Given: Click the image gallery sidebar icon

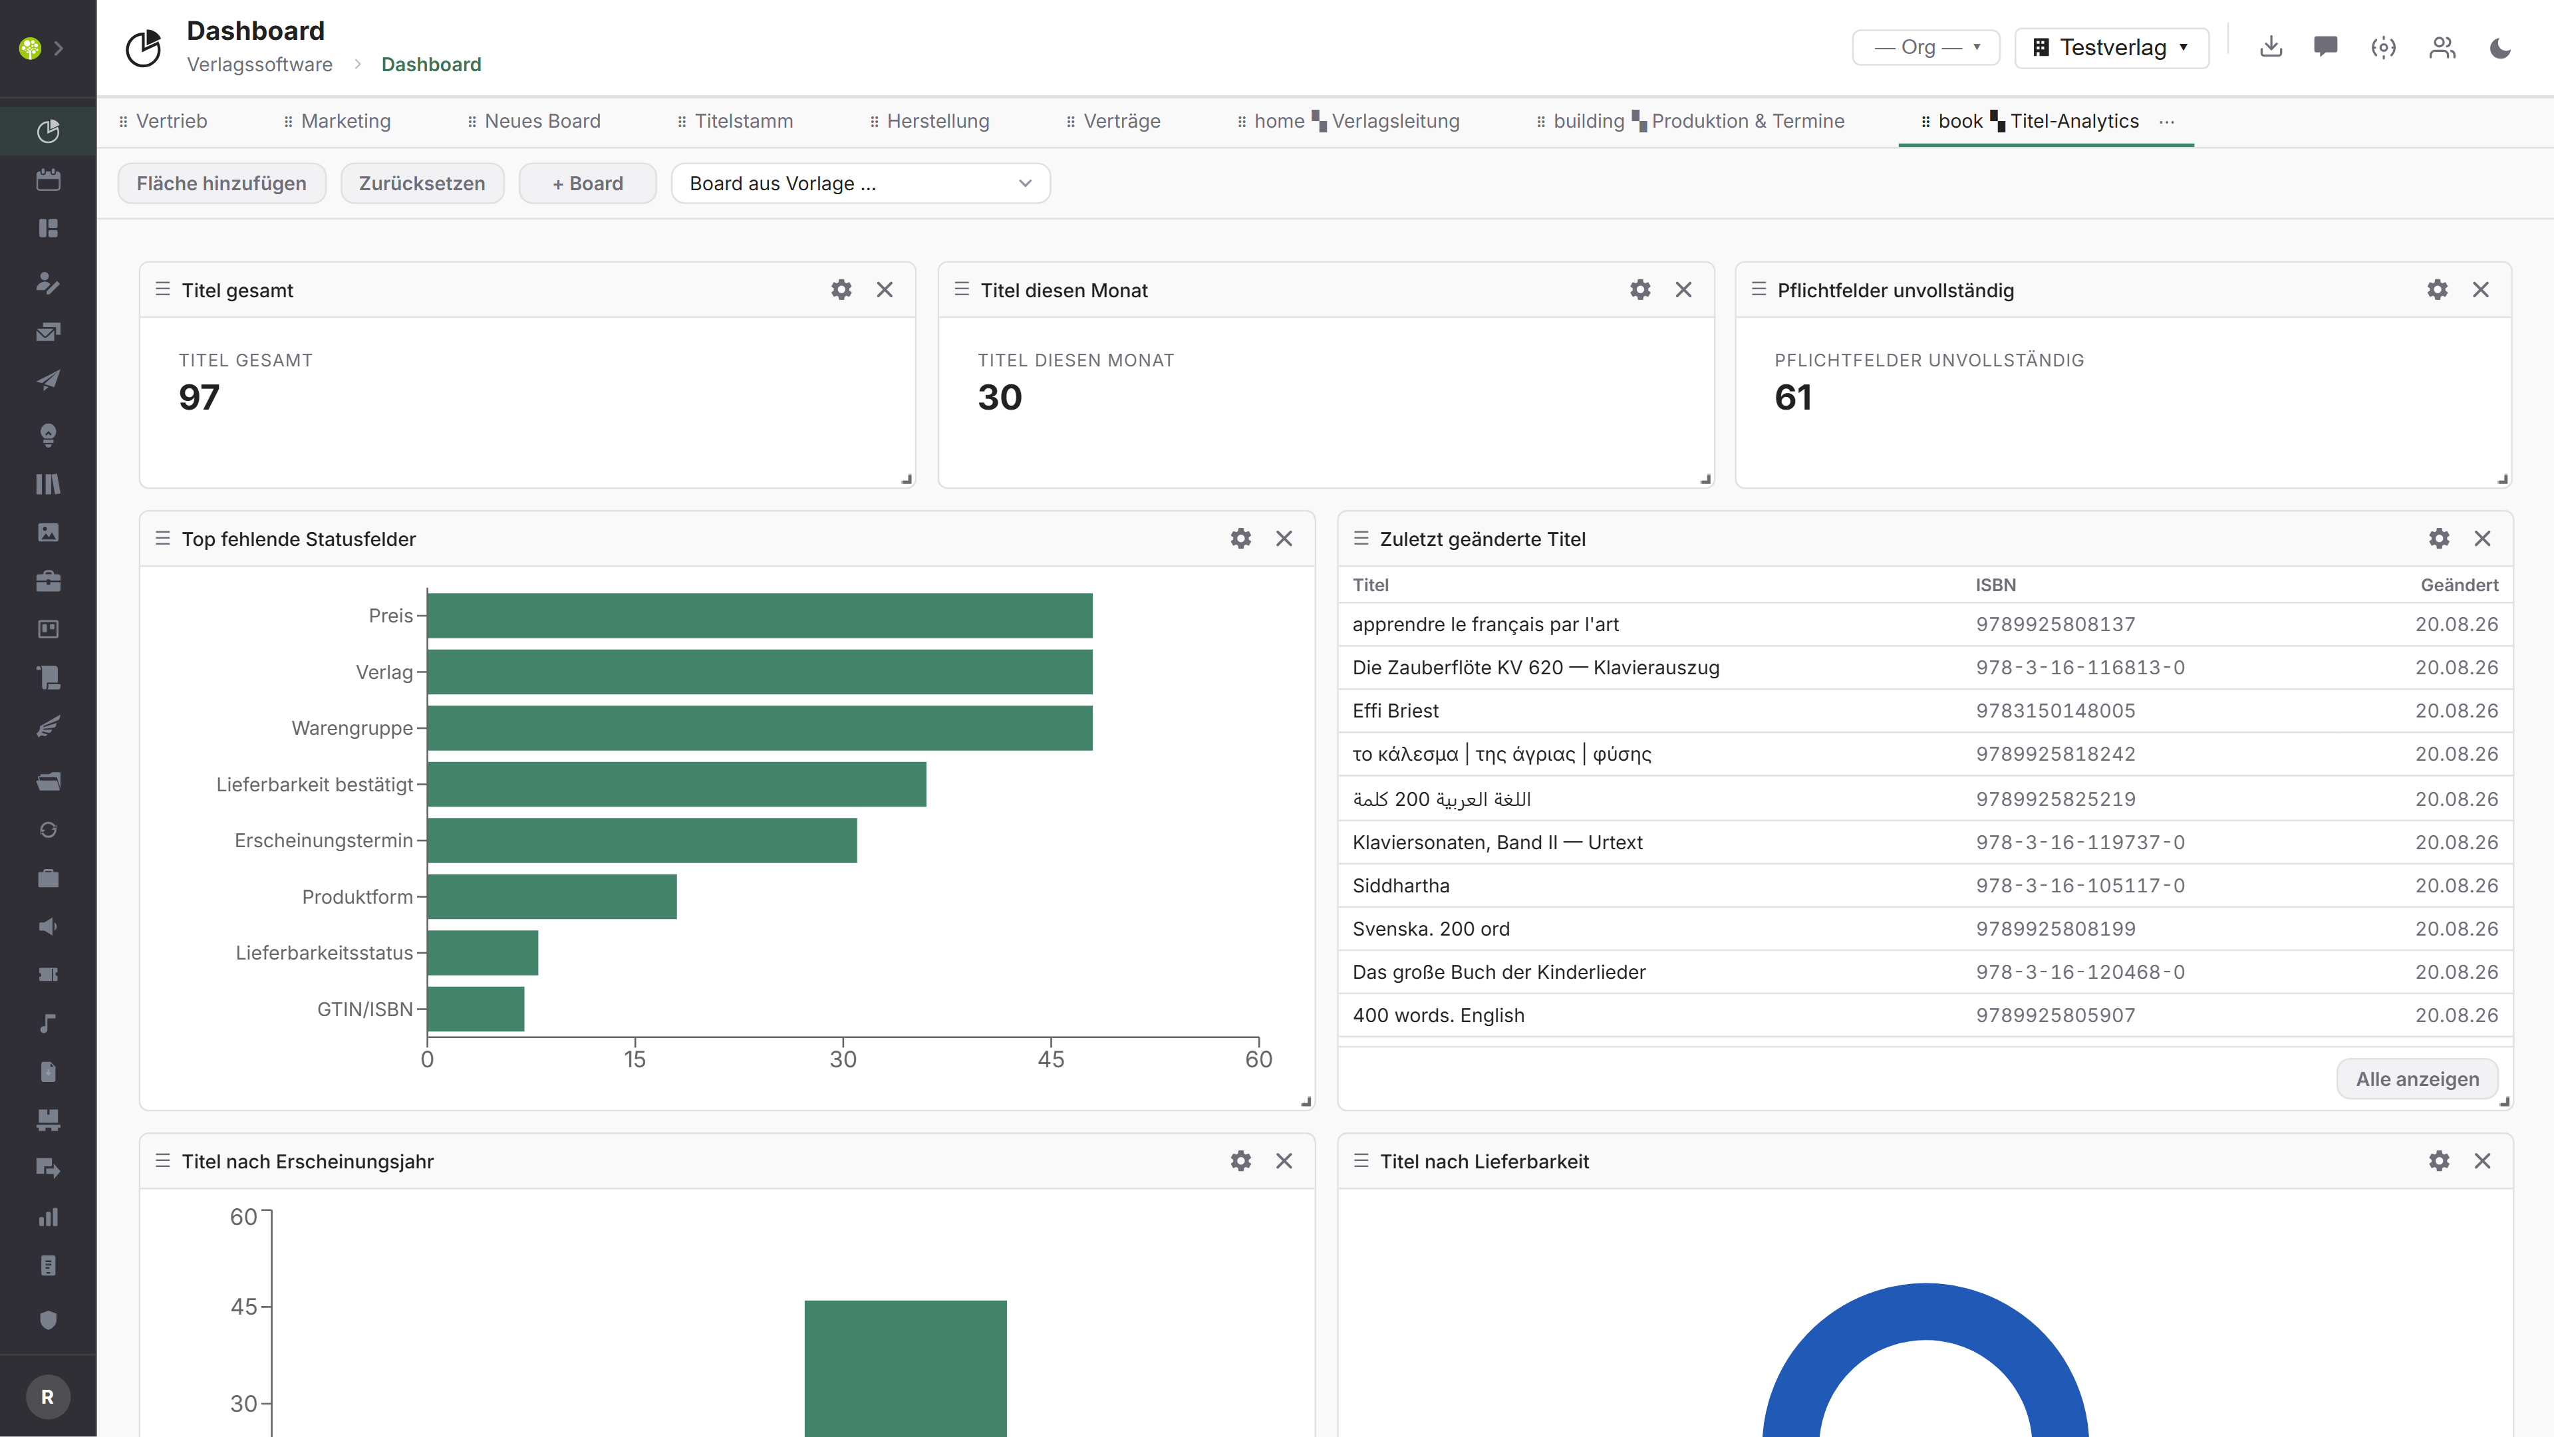Looking at the screenshot, I should coord(48,532).
